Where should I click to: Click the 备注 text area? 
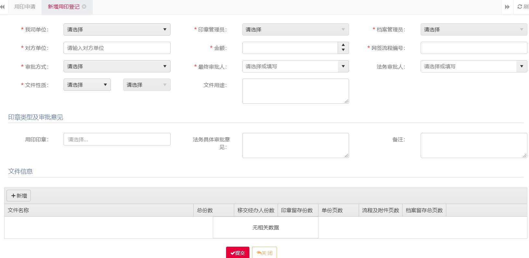tap(474, 145)
